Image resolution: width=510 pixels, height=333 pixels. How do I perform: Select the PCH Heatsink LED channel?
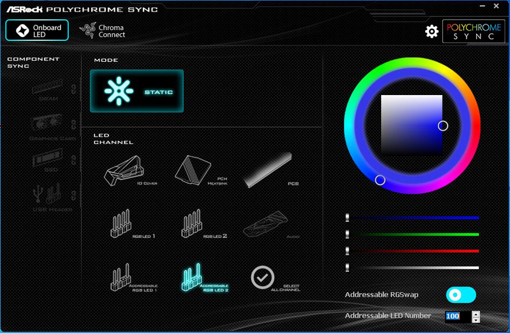(x=201, y=170)
